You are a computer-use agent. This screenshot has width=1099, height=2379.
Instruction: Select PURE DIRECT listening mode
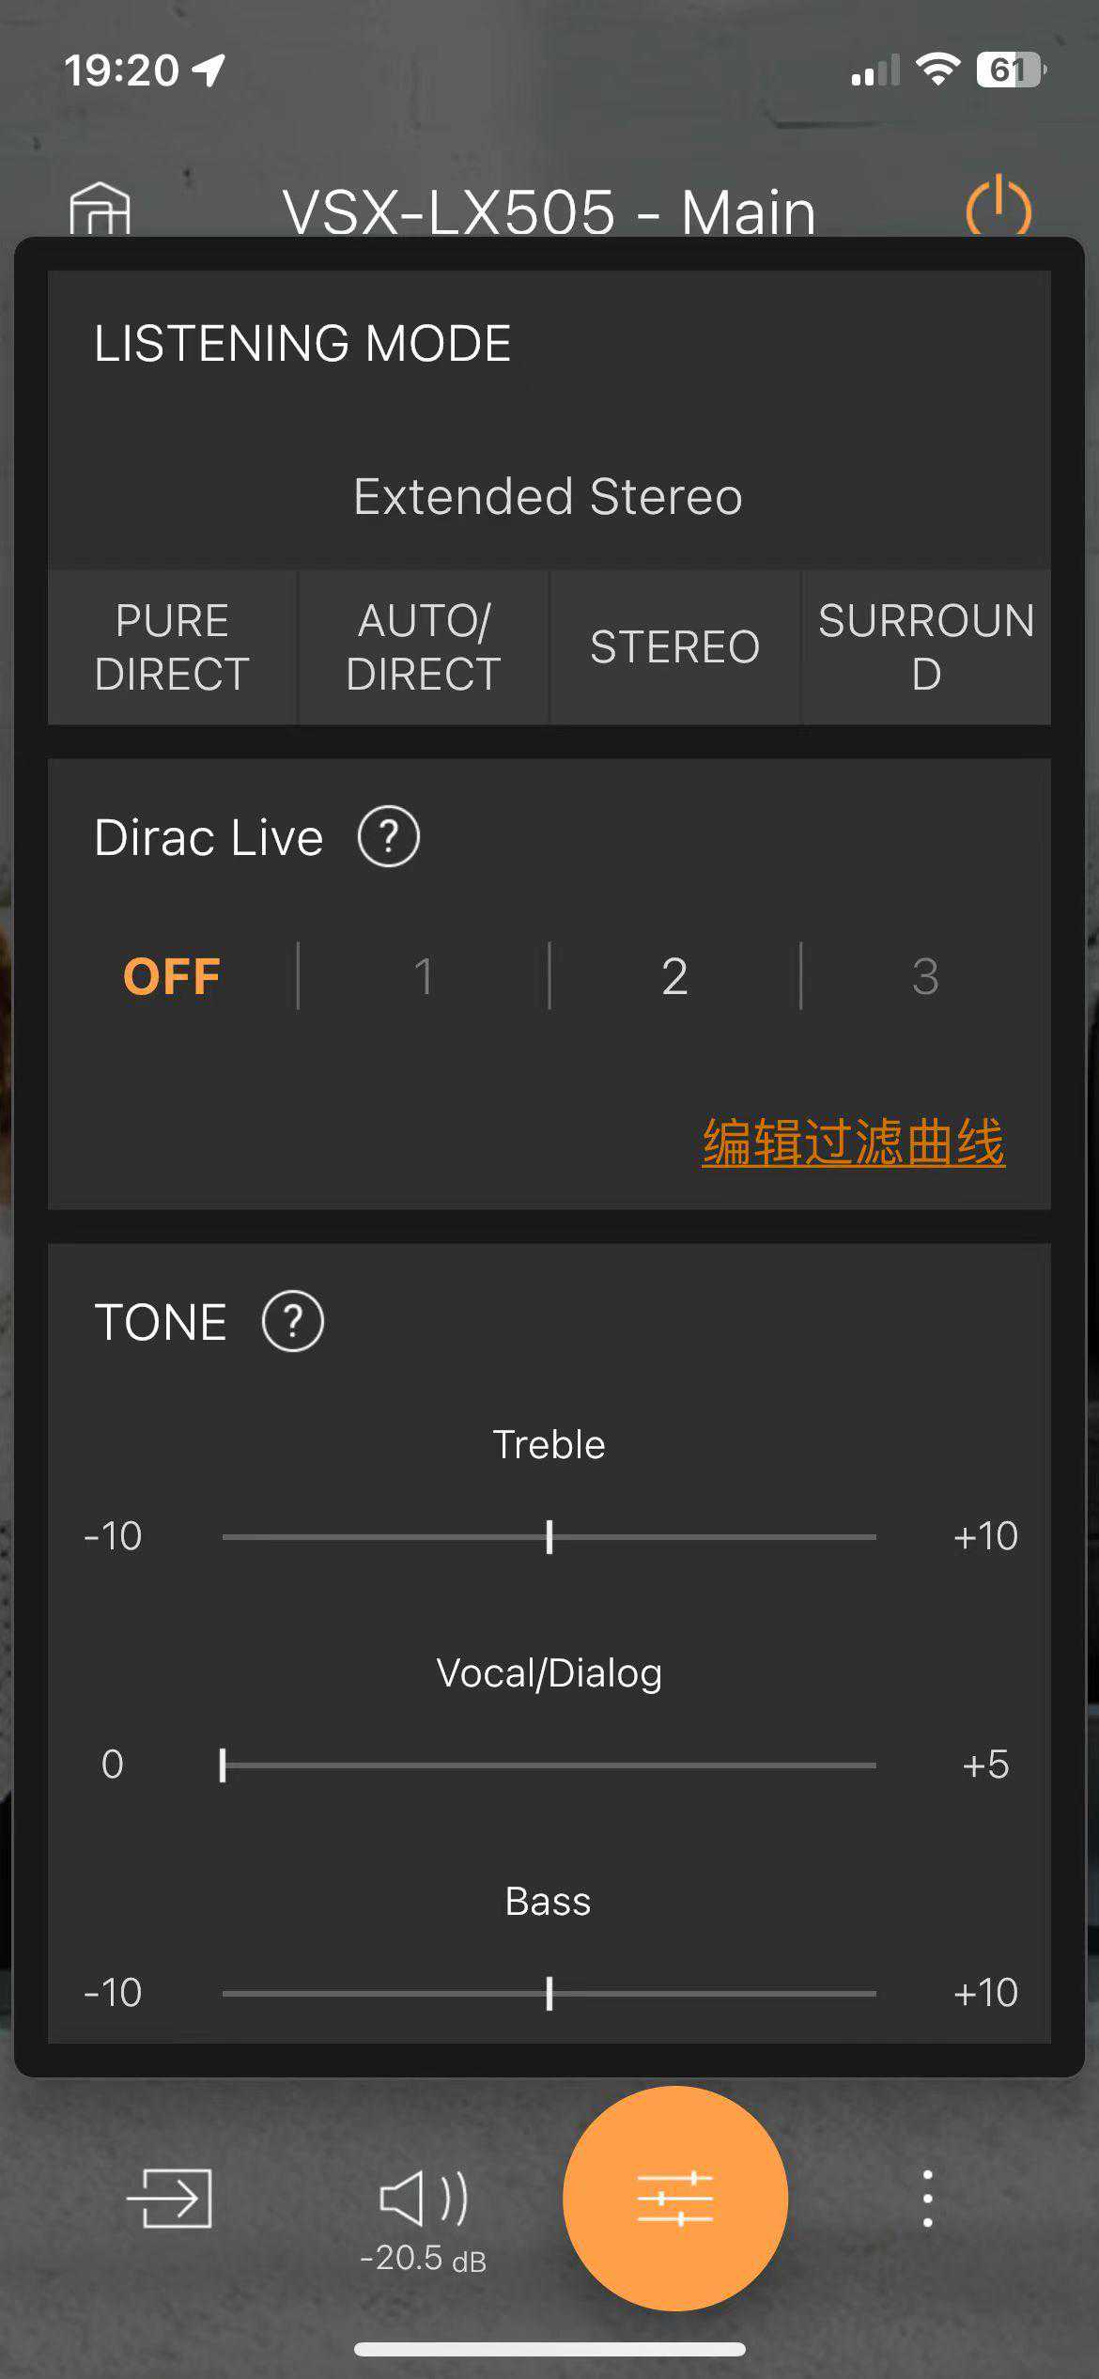pos(172,646)
